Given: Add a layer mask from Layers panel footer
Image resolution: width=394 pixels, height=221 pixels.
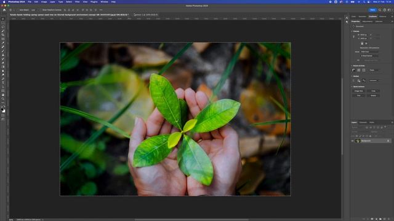Looking at the screenshot, I should [x=372, y=219].
